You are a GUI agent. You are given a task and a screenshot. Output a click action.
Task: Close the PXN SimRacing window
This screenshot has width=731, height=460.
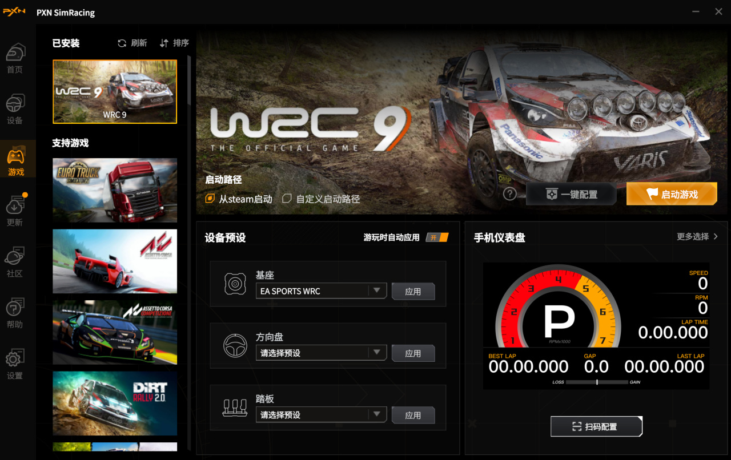click(718, 11)
